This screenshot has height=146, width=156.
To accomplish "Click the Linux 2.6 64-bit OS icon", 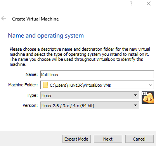I will click(148, 98).
